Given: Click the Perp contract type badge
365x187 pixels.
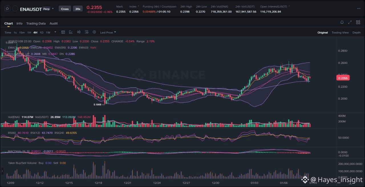Looking at the screenshot, I should 46,9.
